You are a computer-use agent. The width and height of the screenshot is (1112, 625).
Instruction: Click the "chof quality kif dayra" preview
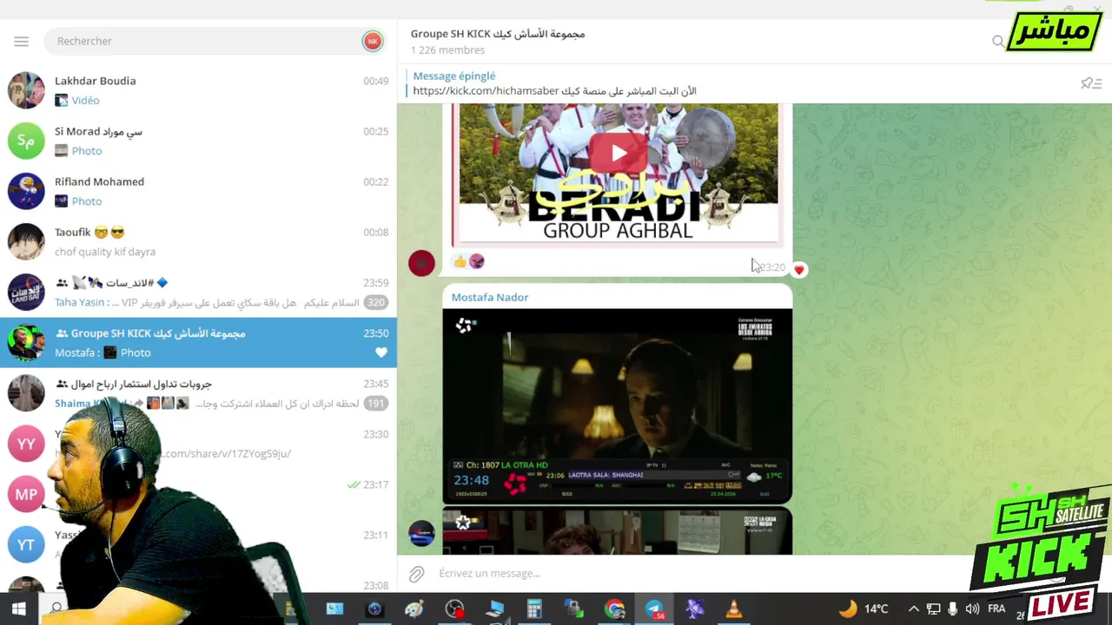click(105, 252)
